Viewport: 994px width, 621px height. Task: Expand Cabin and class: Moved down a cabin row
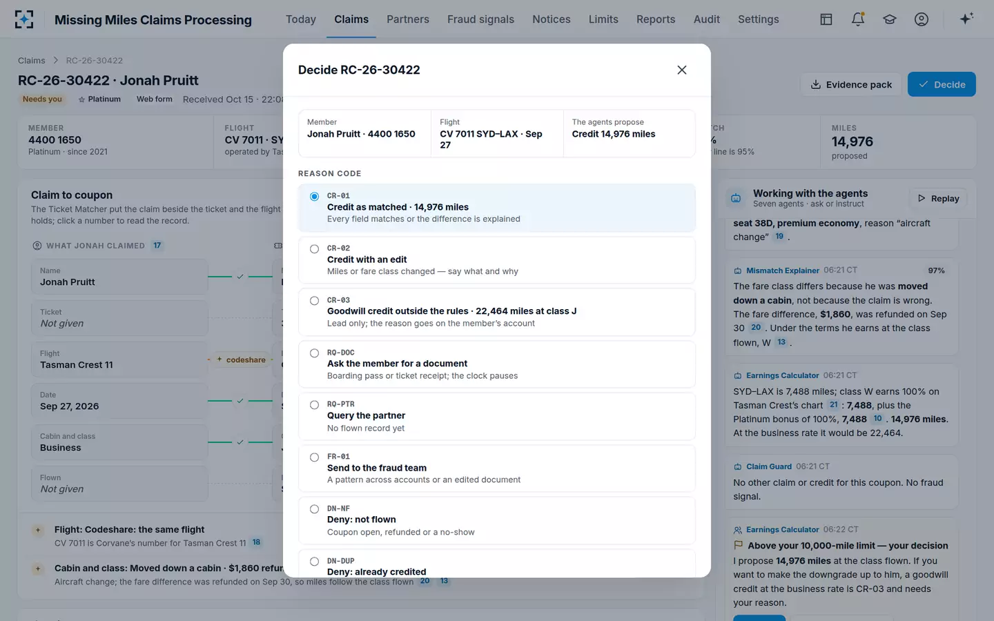38,569
